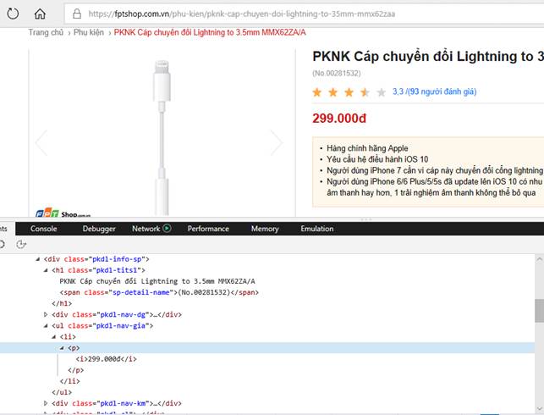Switch to the Memory tab
Viewport: 544px width, 415px height.
pos(265,229)
